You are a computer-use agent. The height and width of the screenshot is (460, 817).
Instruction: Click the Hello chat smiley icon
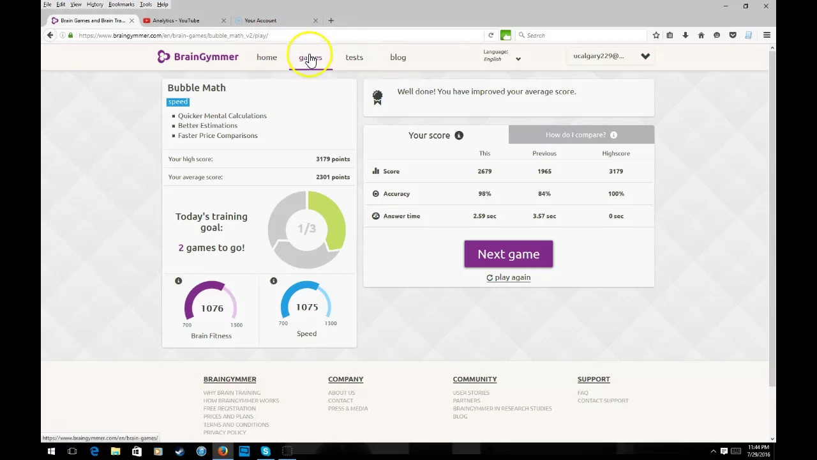click(717, 35)
